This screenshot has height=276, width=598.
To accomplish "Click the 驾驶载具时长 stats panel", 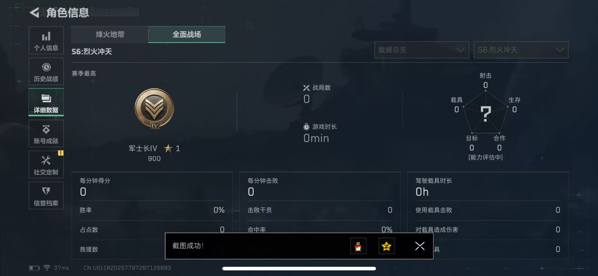I will 488,215.
